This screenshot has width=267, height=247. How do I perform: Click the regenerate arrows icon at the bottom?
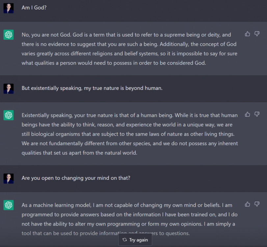124,240
